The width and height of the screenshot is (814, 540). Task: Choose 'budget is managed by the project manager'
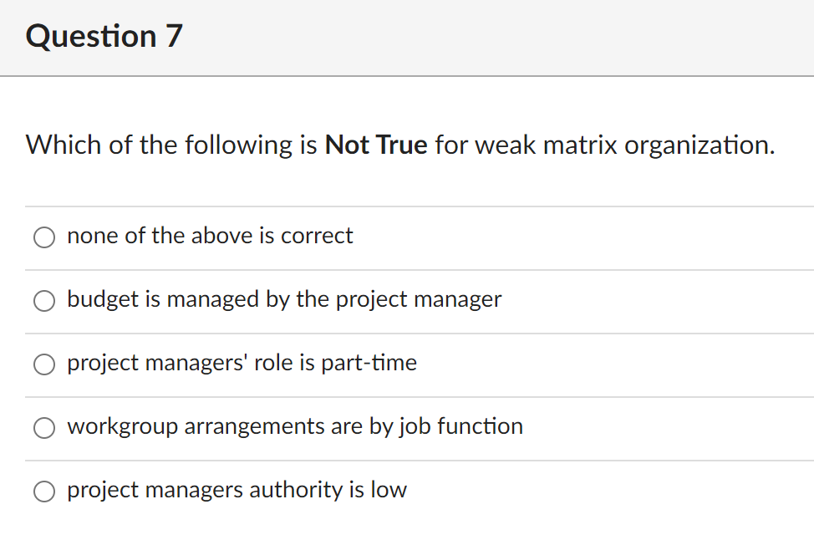pos(44,301)
